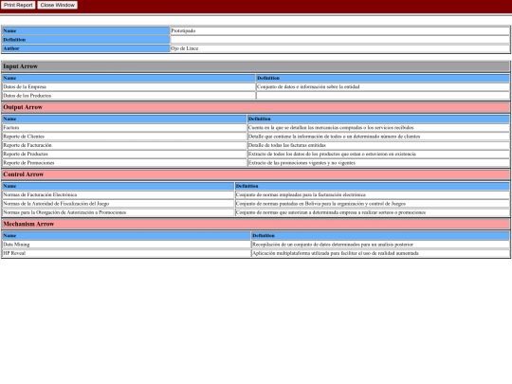Click Name column header in Input Arrow table
Screen dimensions: 512x384
129,78
